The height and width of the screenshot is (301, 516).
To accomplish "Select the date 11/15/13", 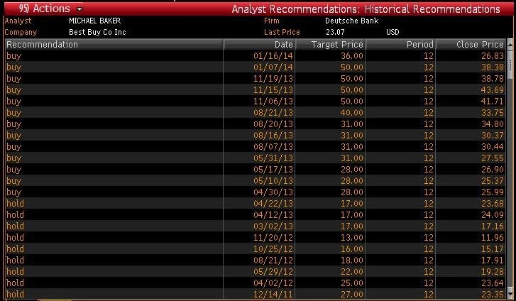I will pos(273,90).
